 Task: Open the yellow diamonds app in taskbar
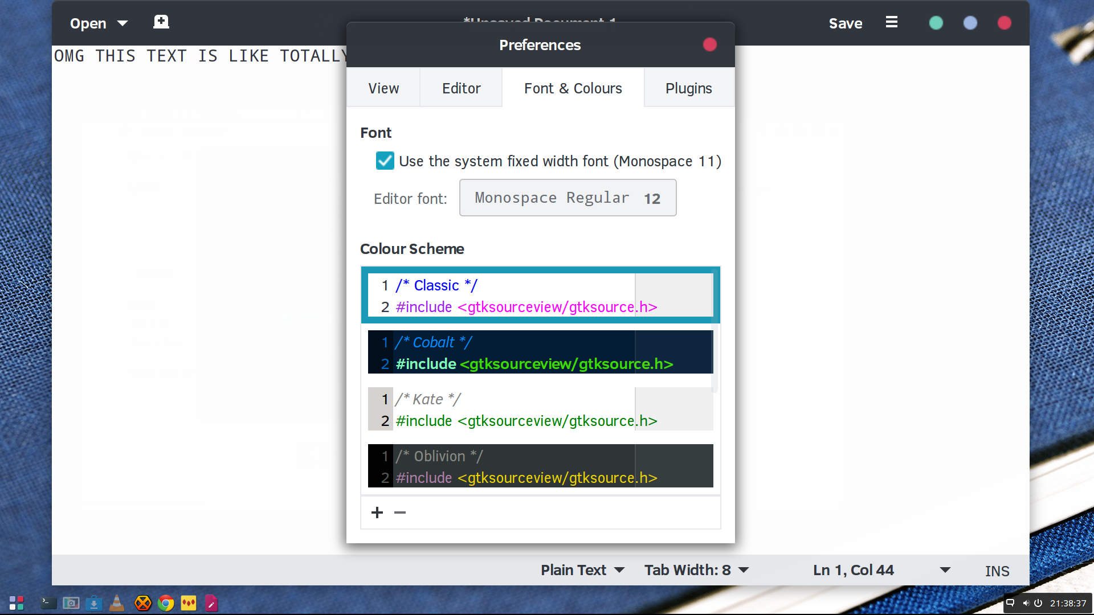[x=189, y=603]
